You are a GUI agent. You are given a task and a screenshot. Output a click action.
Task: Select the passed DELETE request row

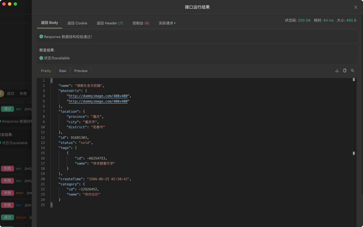16,217
